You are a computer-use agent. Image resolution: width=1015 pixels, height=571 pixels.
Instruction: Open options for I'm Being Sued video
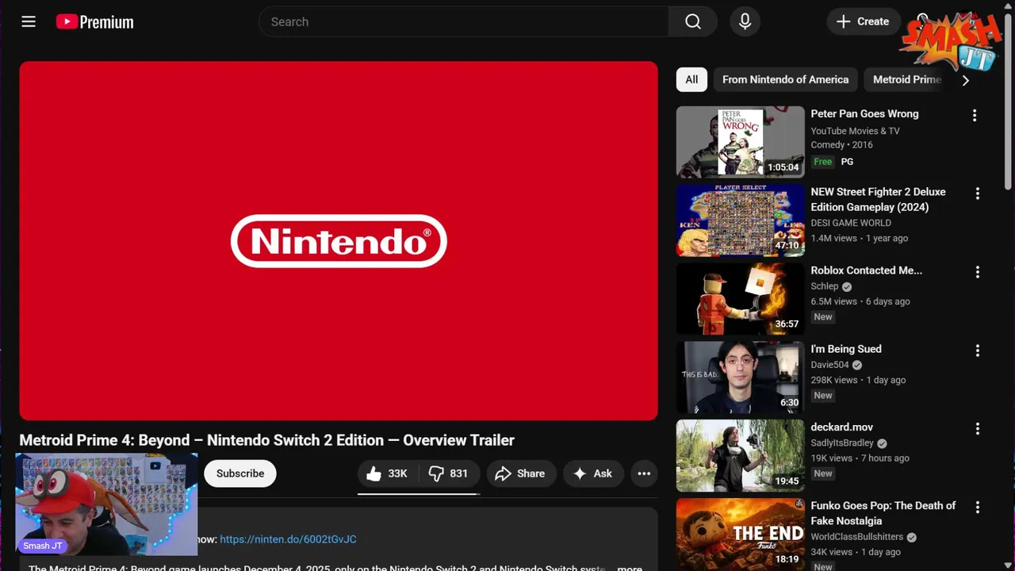tap(978, 351)
